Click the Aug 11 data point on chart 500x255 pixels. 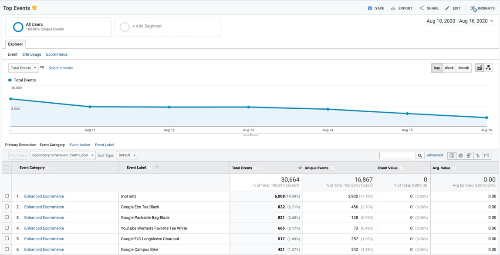click(x=90, y=107)
